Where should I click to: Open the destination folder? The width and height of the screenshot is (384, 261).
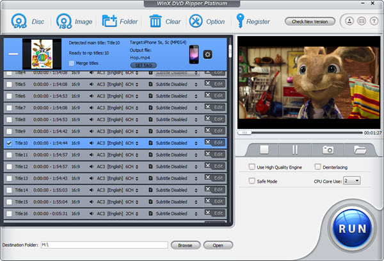click(218, 245)
